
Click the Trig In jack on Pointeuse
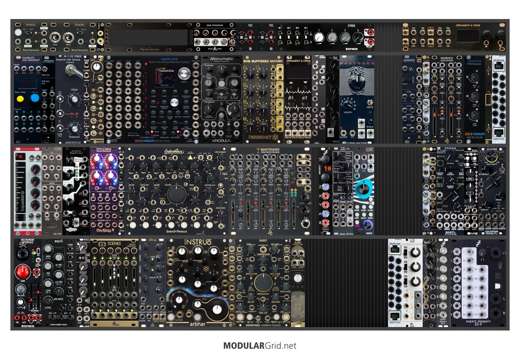coord(18,42)
